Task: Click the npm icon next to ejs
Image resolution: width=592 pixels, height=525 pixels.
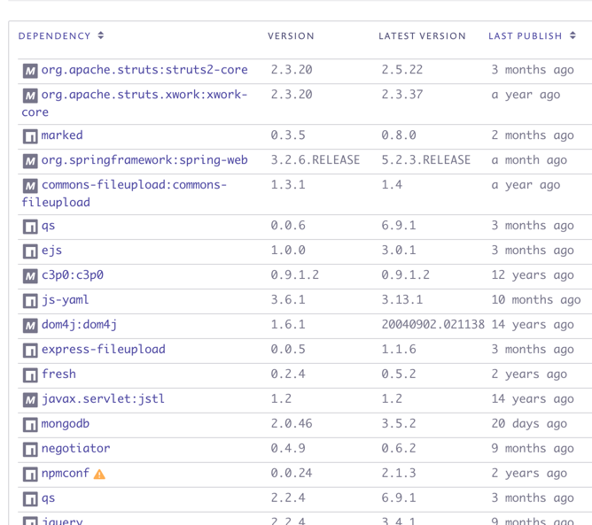Action: [30, 251]
